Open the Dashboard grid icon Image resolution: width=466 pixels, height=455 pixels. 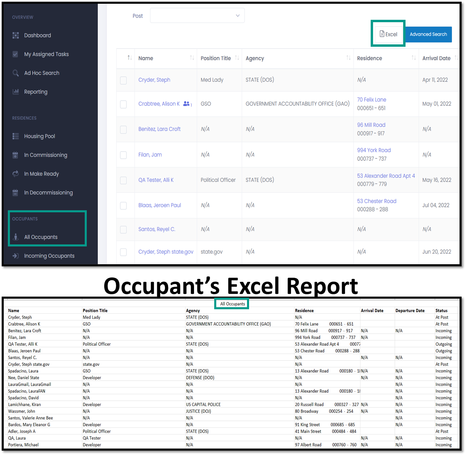[x=15, y=35]
